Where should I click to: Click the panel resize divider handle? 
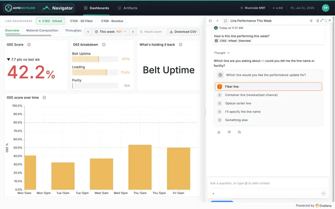point(205,112)
